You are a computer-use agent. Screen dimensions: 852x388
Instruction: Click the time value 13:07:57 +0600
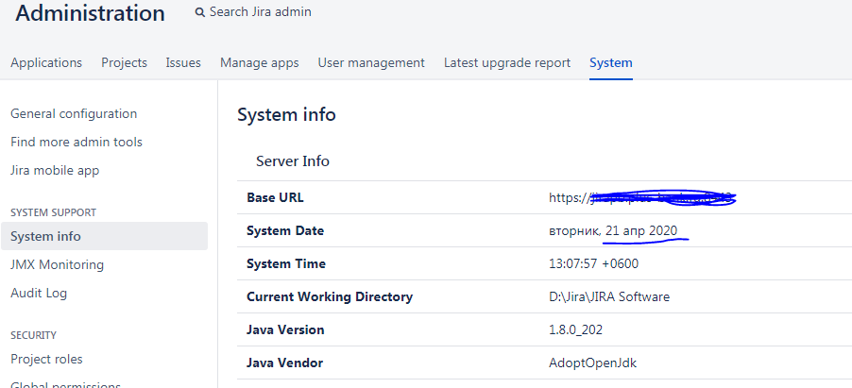(x=594, y=264)
